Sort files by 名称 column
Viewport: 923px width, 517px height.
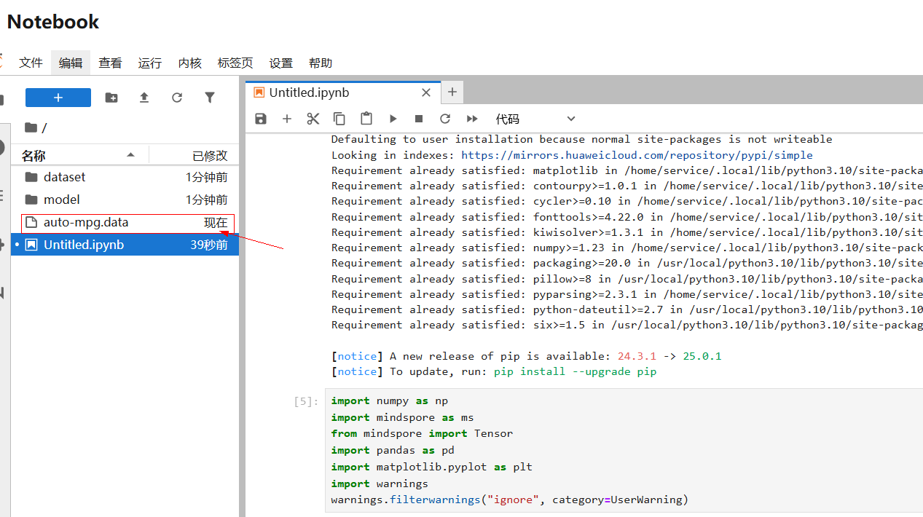(x=34, y=155)
